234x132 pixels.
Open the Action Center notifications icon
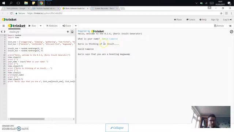pos(229,3)
